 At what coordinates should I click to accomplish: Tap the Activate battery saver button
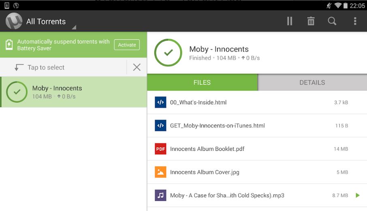[127, 44]
